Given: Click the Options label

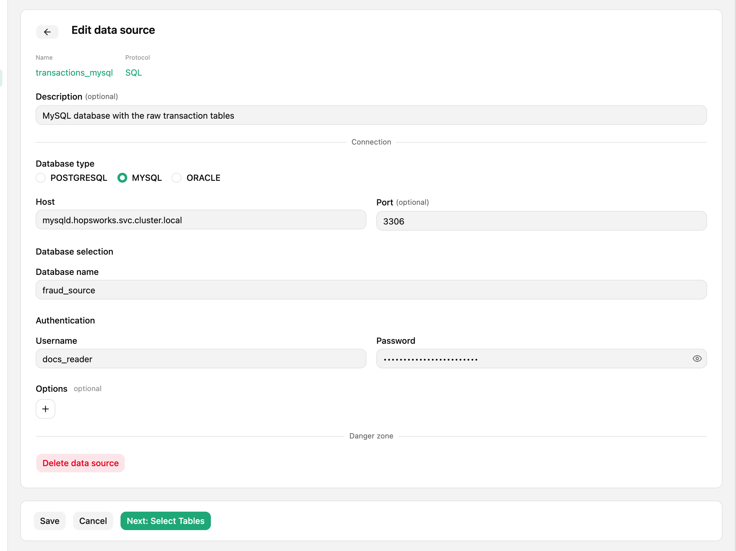Looking at the screenshot, I should [52, 389].
